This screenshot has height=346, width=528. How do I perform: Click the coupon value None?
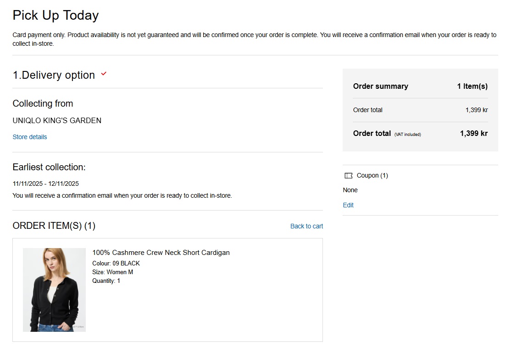point(350,190)
